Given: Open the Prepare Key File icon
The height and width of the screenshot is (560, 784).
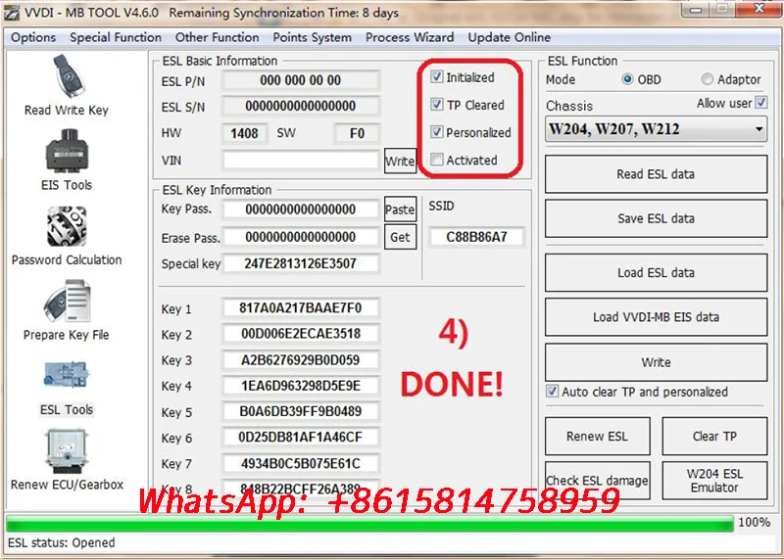Looking at the screenshot, I should (x=67, y=301).
